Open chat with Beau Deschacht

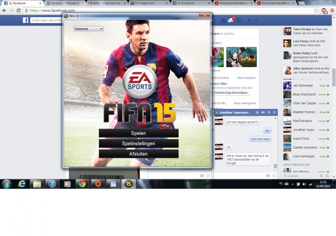tap(306, 94)
